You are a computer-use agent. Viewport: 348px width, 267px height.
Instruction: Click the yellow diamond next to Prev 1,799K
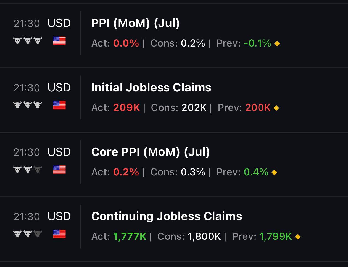(x=298, y=237)
